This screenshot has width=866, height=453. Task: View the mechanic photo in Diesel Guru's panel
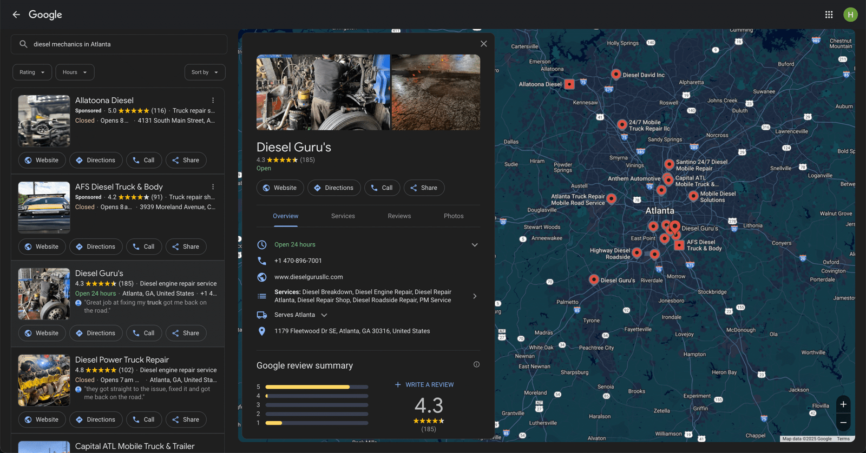(x=323, y=92)
